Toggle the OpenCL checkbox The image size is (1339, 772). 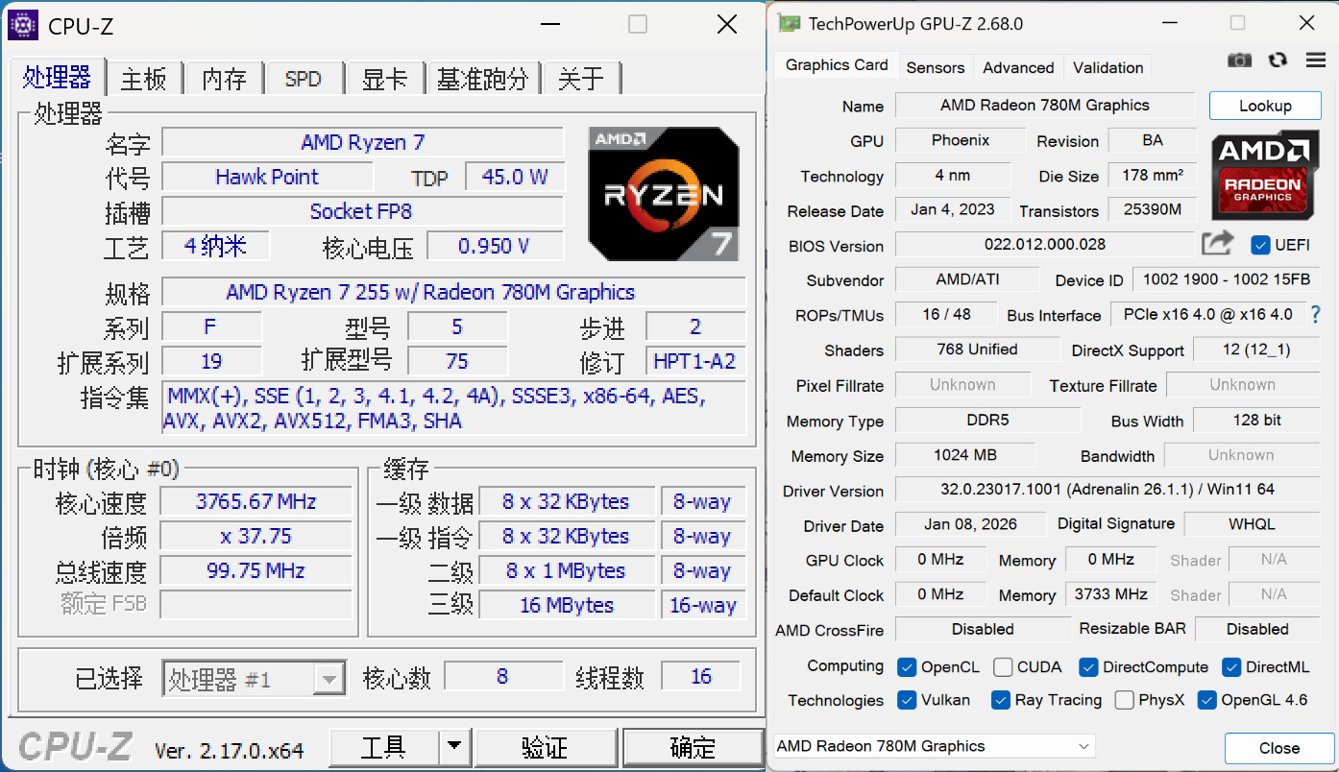[x=906, y=667]
